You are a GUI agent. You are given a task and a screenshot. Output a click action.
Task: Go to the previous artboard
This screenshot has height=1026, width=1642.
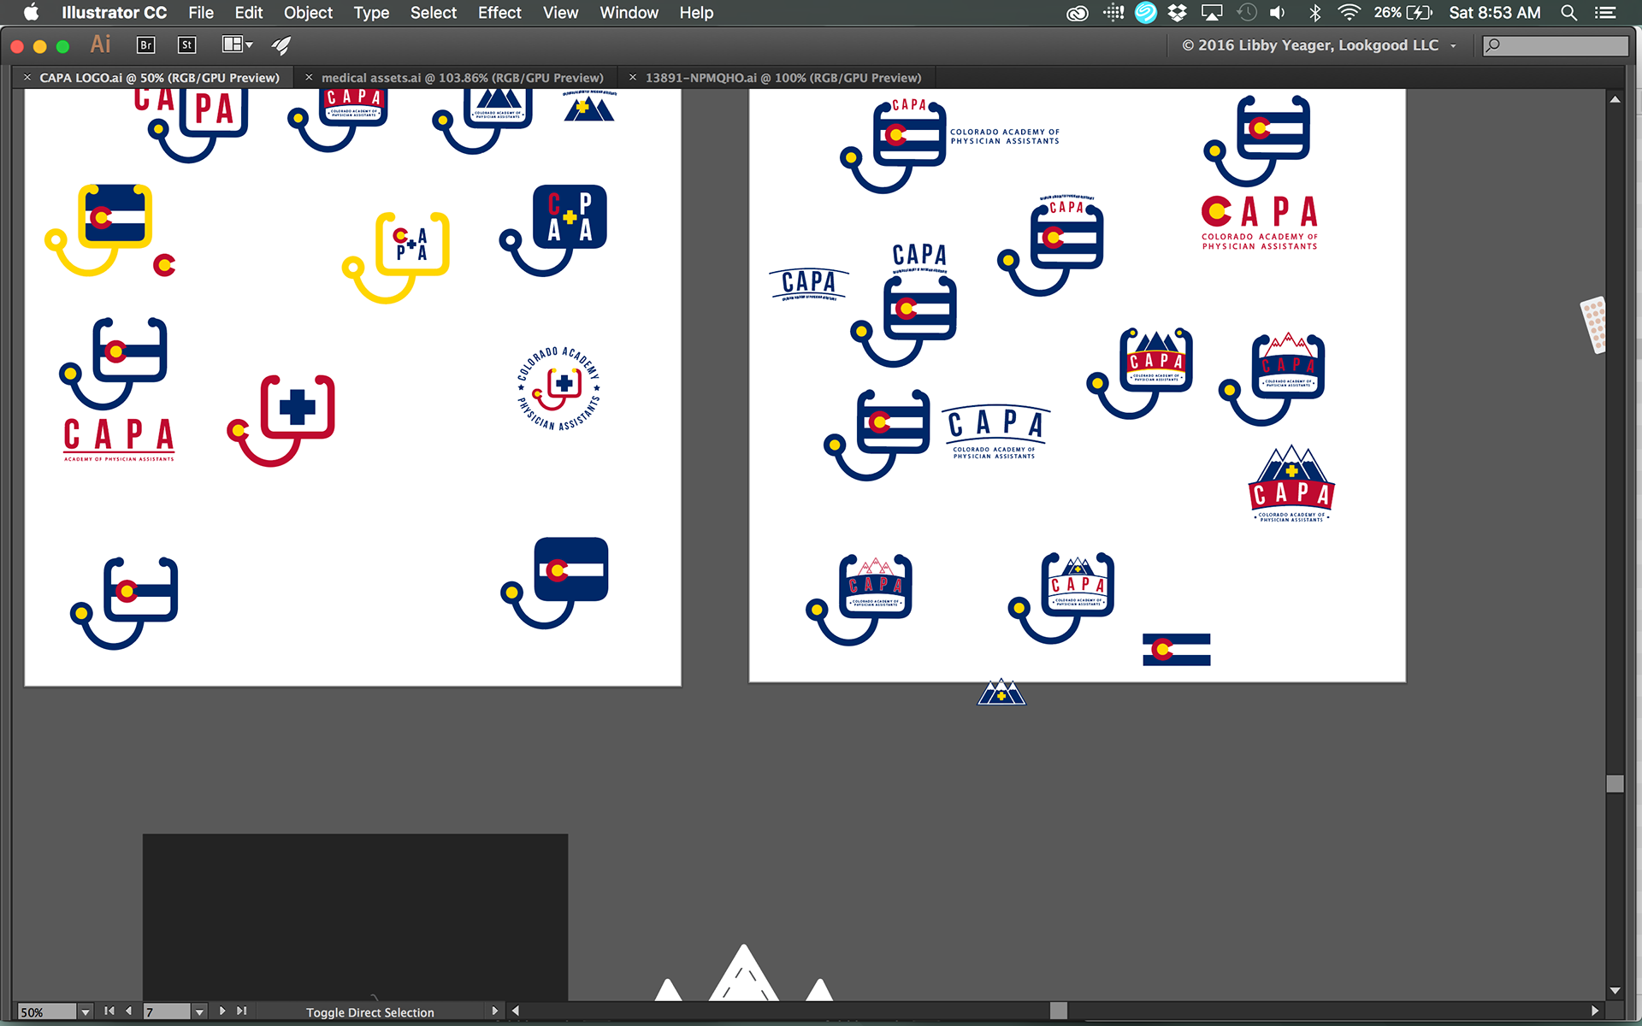pos(128,1011)
